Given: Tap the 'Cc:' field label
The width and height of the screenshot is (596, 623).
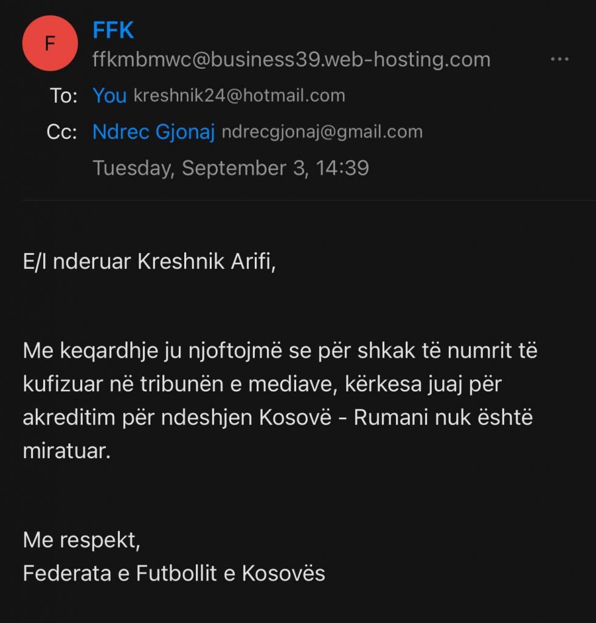Looking at the screenshot, I should click(x=61, y=132).
